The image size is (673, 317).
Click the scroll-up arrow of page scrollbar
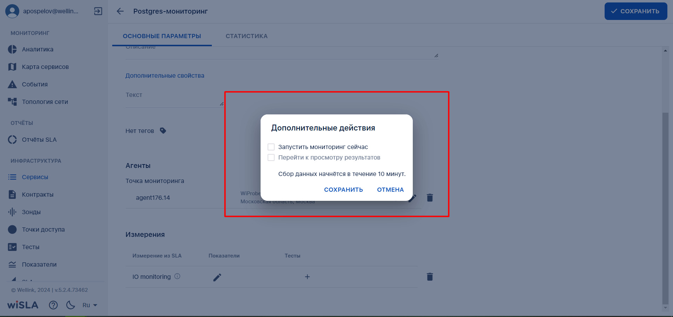click(x=665, y=51)
